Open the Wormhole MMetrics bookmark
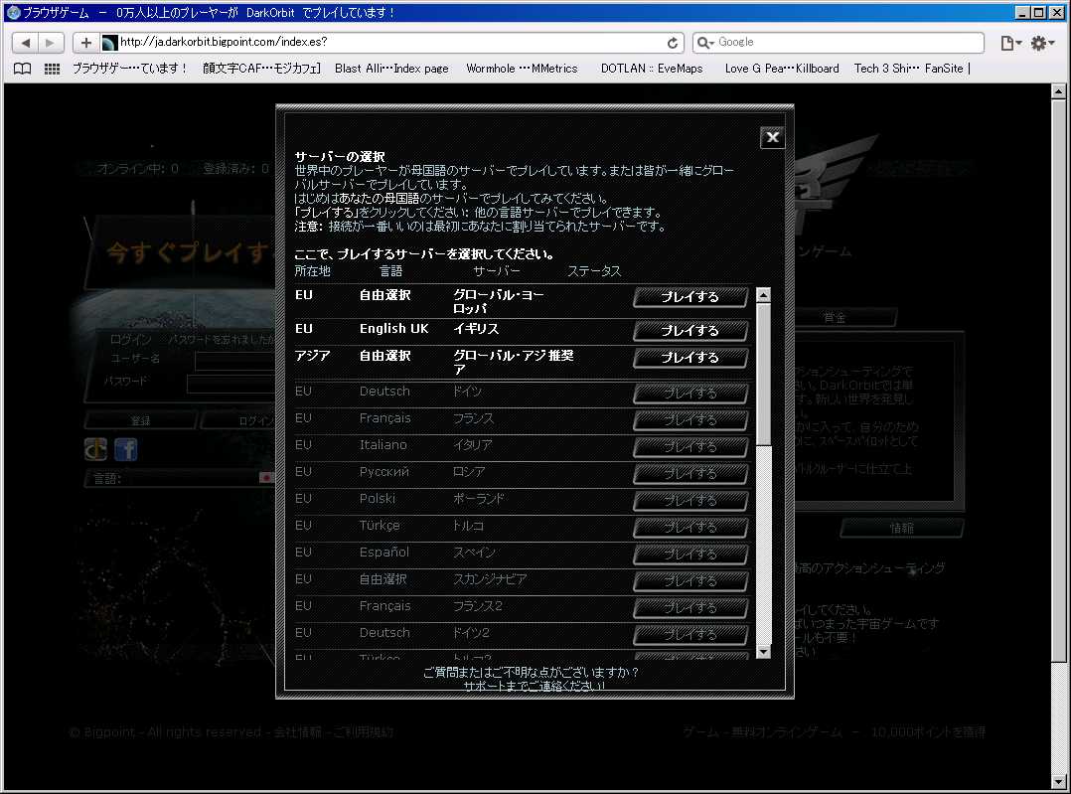Screen dimensions: 1071x794 (x=522, y=69)
